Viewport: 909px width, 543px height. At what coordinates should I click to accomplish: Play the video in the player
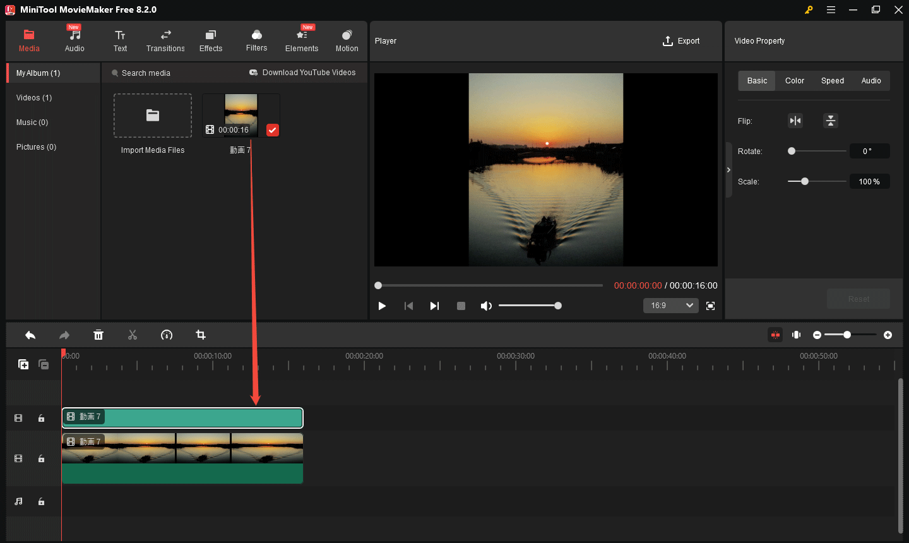[382, 306]
